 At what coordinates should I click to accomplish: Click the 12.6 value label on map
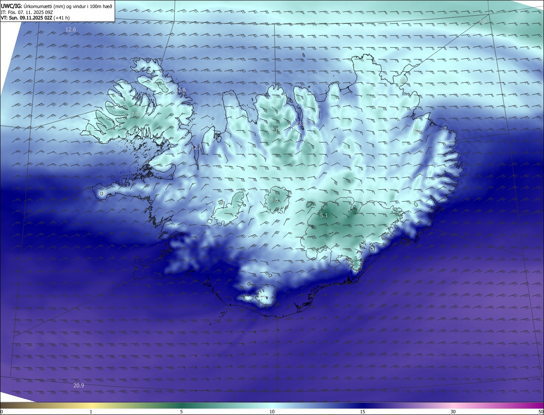[71, 30]
